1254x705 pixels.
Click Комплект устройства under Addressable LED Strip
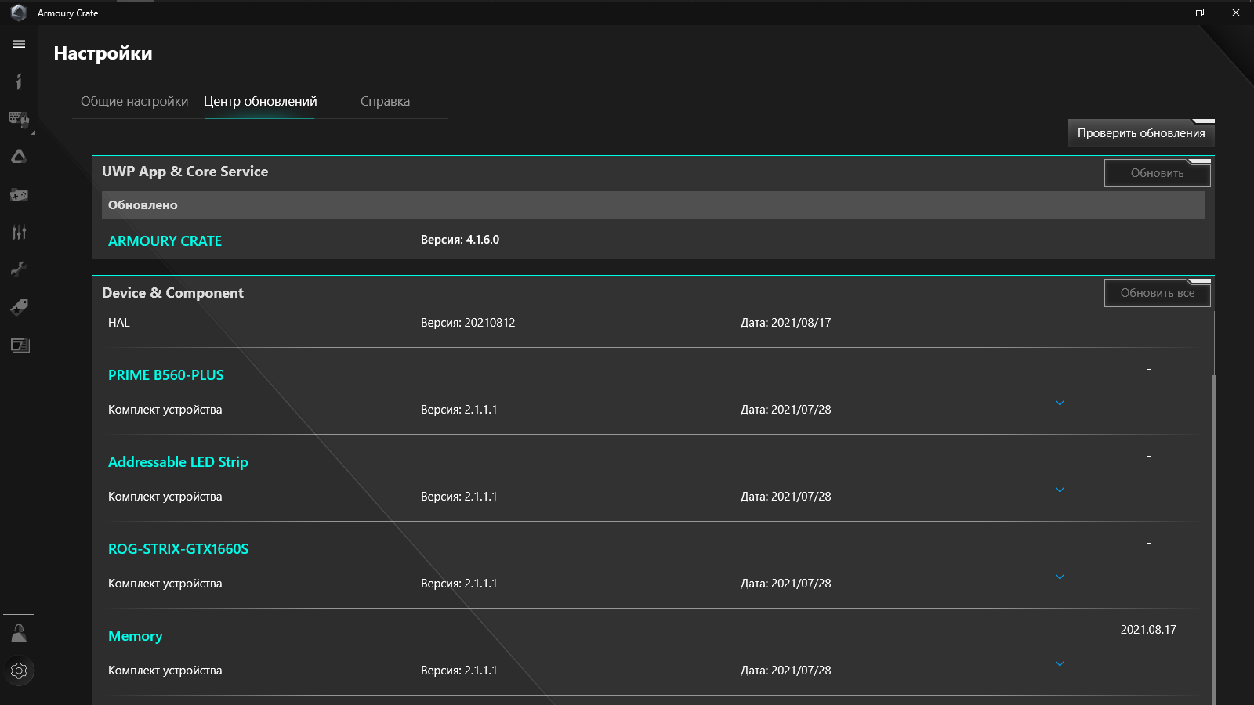pyautogui.click(x=165, y=497)
